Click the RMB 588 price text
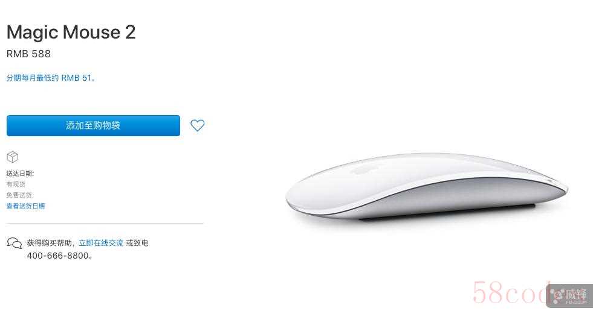 pos(28,54)
